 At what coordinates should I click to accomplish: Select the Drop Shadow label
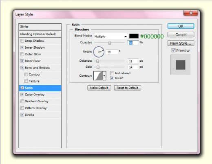point(35,41)
